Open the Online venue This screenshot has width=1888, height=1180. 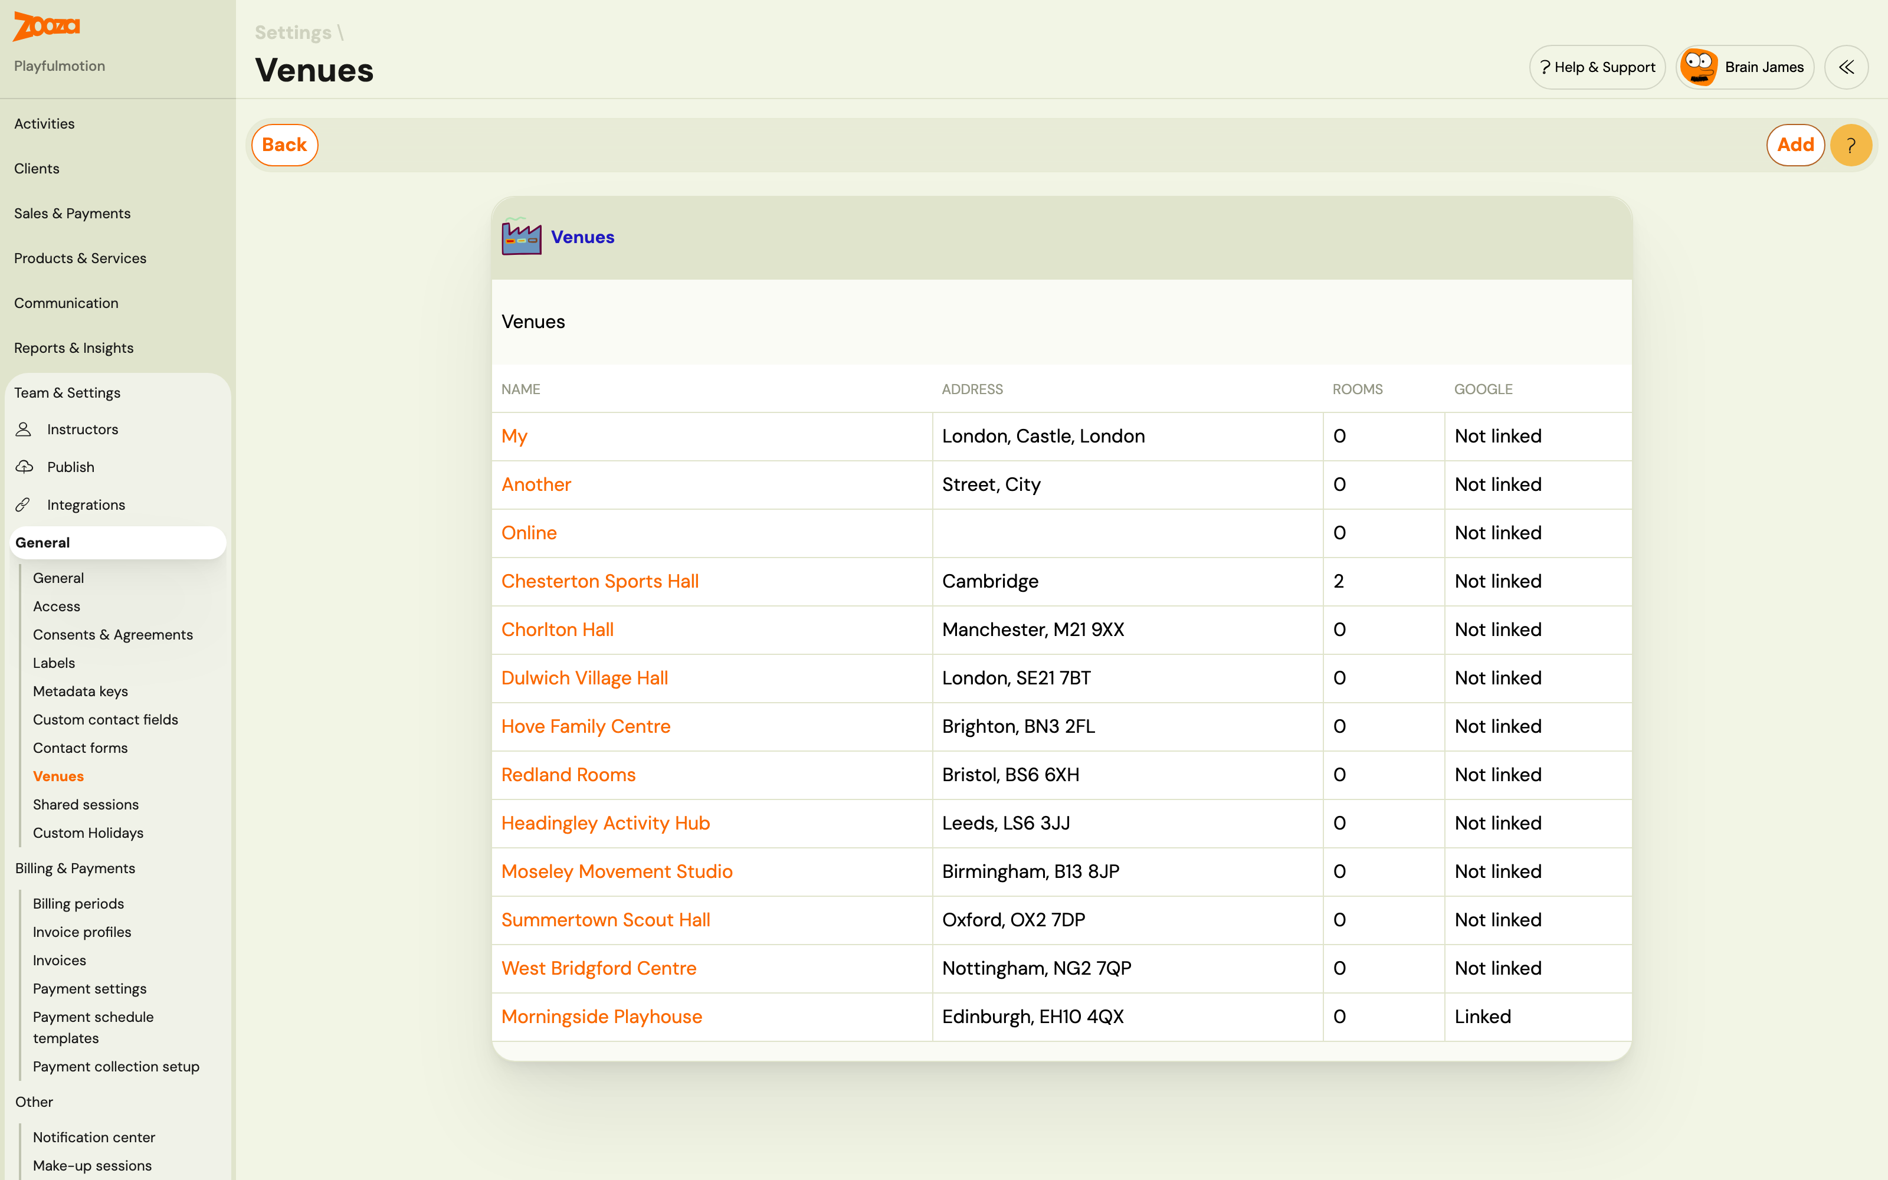[529, 533]
